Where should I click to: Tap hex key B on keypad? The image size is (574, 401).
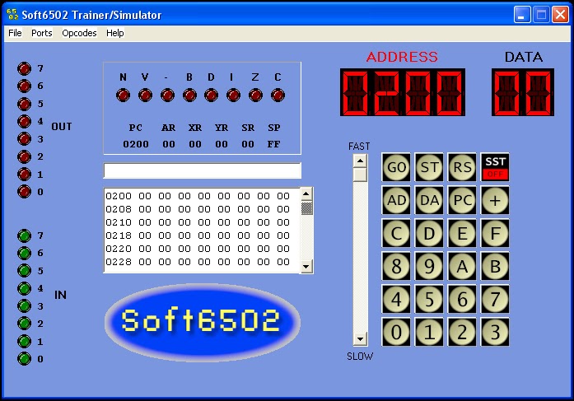[495, 266]
